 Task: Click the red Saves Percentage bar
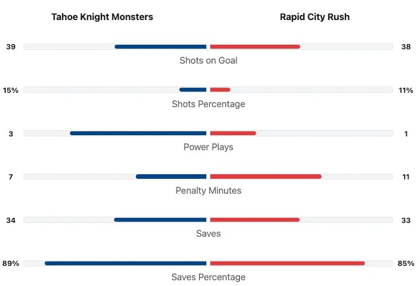287,263
